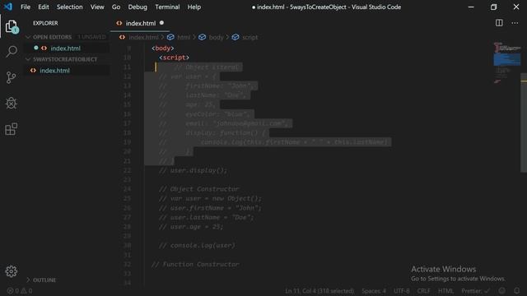
Task: Open the Explorer view in activity bar
Action: [x=12, y=26]
